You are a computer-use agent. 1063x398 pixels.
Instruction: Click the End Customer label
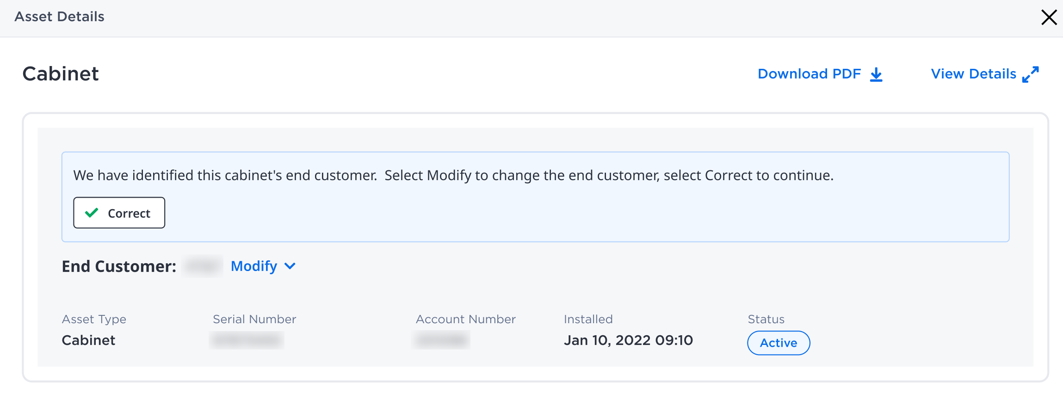[x=119, y=266]
